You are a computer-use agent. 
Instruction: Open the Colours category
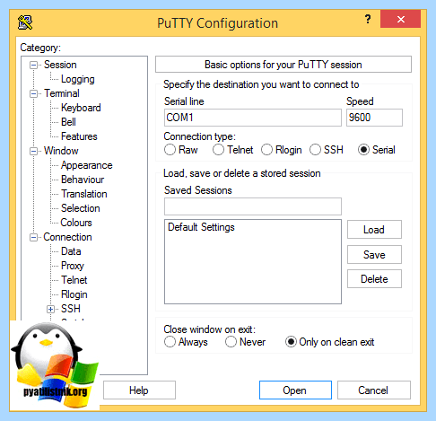click(76, 223)
